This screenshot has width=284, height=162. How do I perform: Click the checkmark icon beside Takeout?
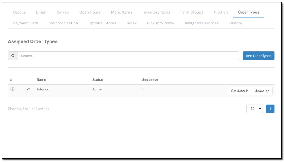pos(28,89)
